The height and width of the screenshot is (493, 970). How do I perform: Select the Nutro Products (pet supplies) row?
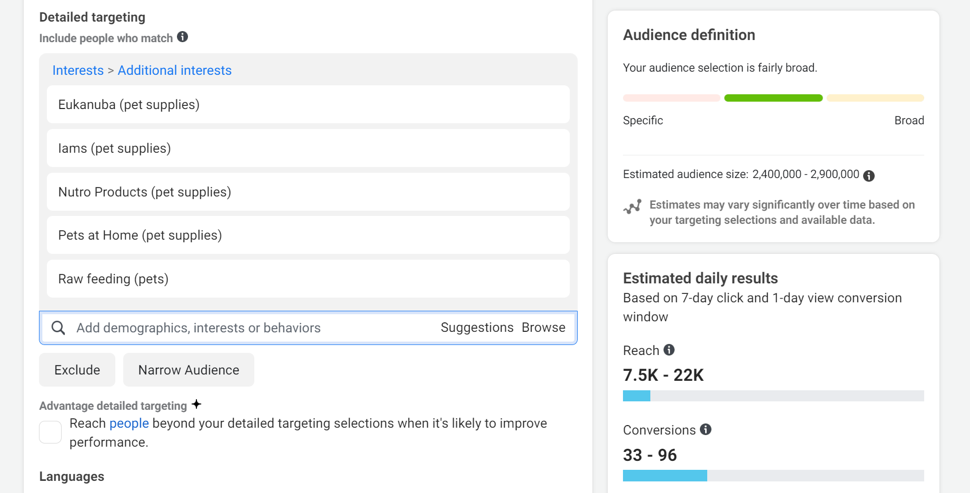[308, 192]
